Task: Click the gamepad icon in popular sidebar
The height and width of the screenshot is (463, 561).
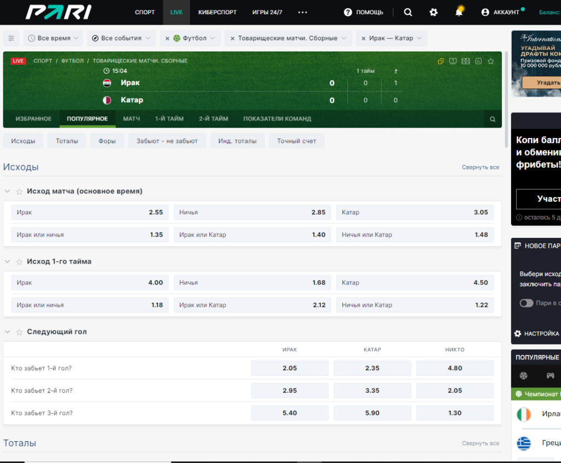Action: [550, 375]
